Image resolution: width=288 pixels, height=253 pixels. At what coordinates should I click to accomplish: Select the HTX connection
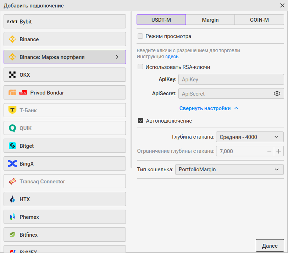(x=65, y=199)
